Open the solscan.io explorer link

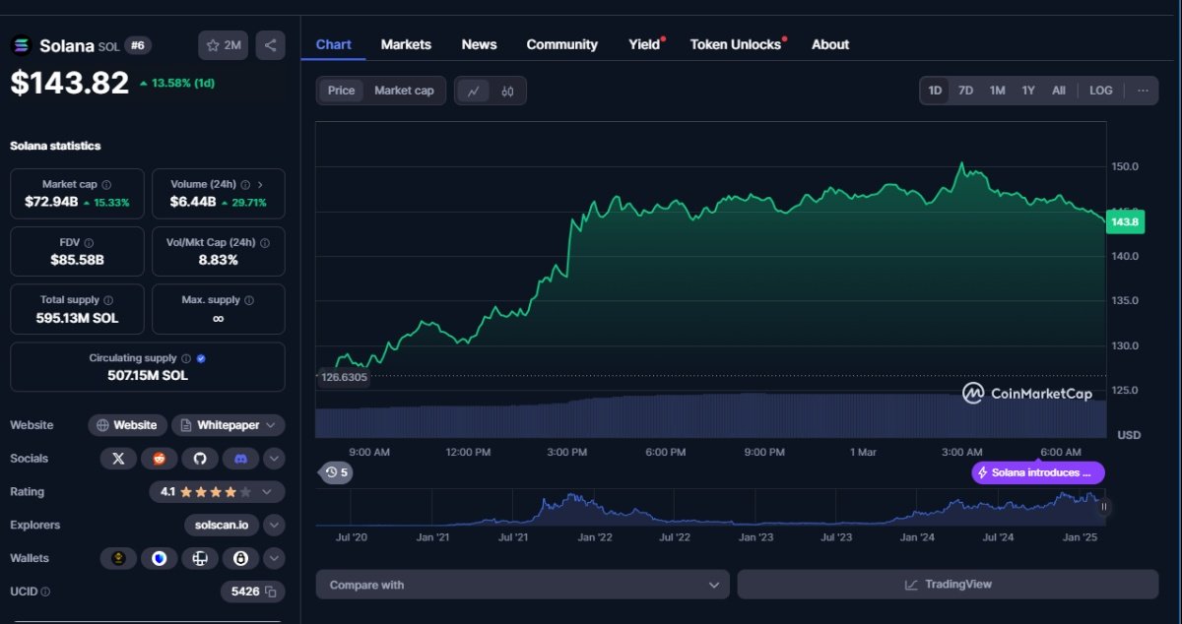tap(222, 526)
